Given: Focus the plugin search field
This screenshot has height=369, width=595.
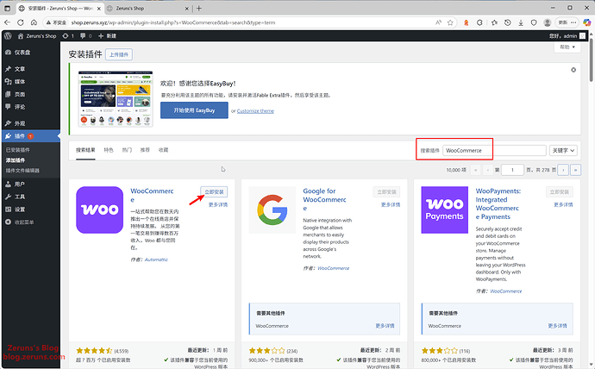Looking at the screenshot, I should pos(494,151).
